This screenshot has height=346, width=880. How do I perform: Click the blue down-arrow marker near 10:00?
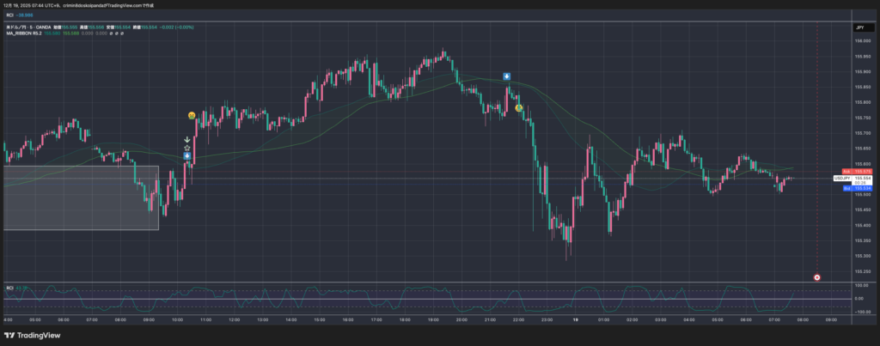click(187, 156)
